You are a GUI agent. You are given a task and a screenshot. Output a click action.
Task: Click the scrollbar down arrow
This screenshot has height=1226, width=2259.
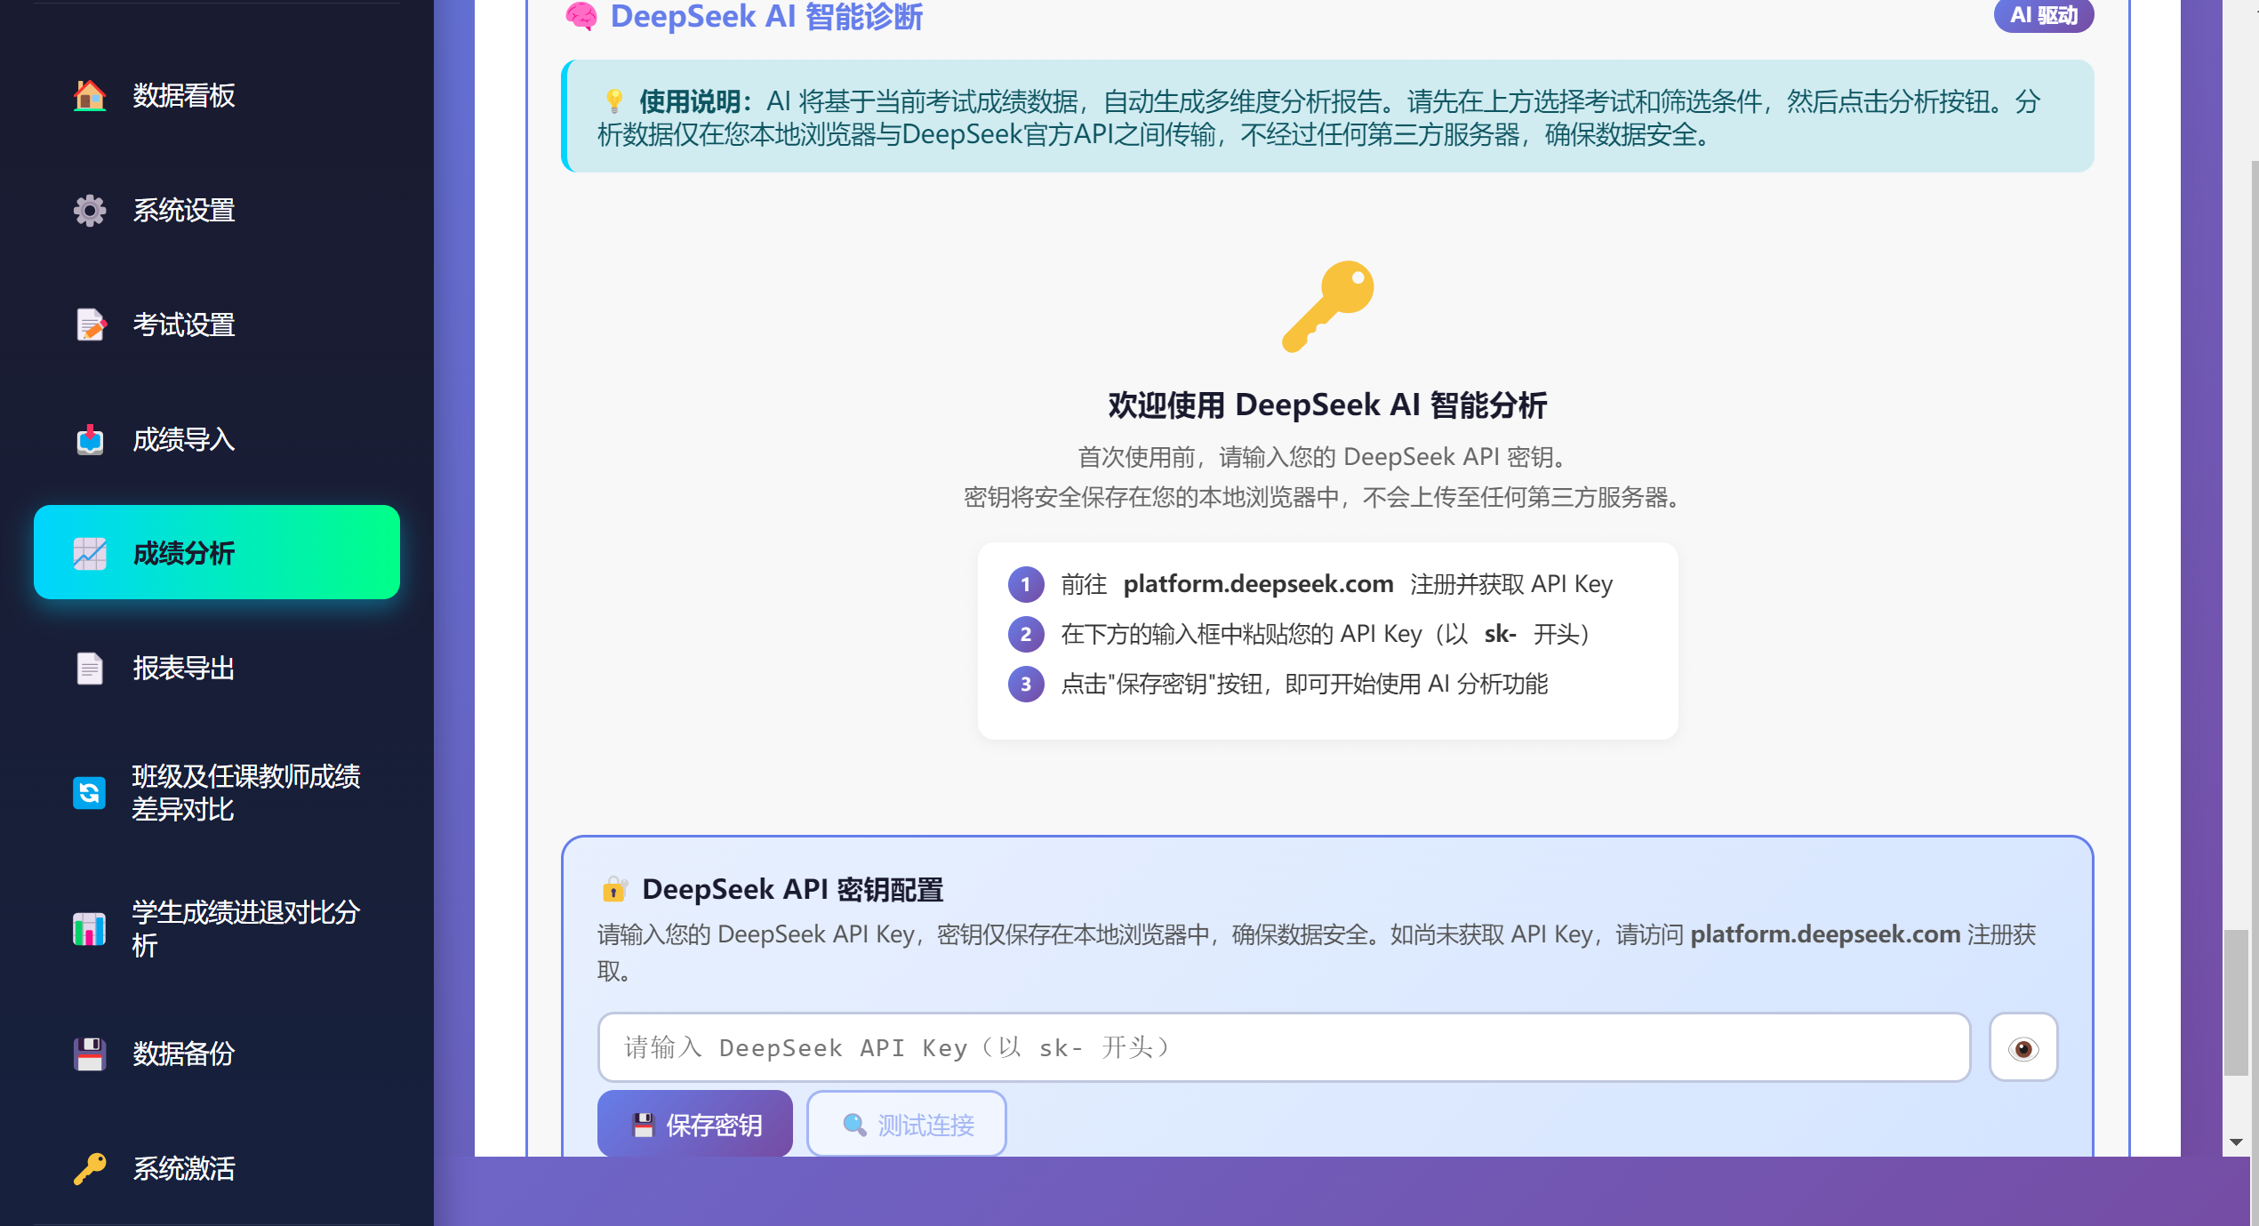(2236, 1143)
